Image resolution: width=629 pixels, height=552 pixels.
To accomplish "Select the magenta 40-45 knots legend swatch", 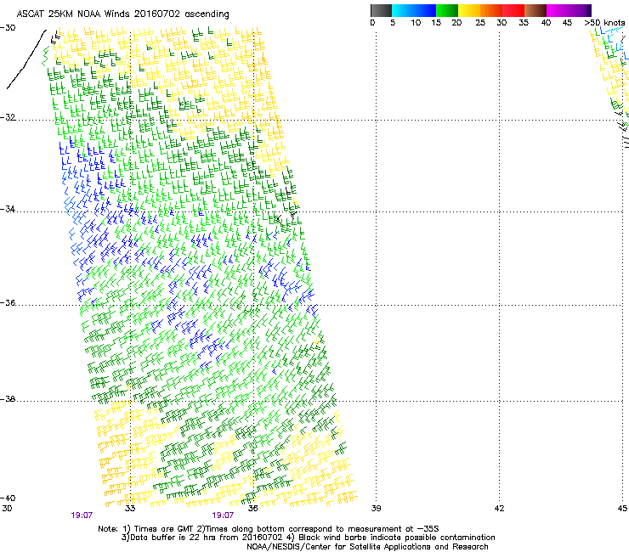I will click(x=558, y=10).
